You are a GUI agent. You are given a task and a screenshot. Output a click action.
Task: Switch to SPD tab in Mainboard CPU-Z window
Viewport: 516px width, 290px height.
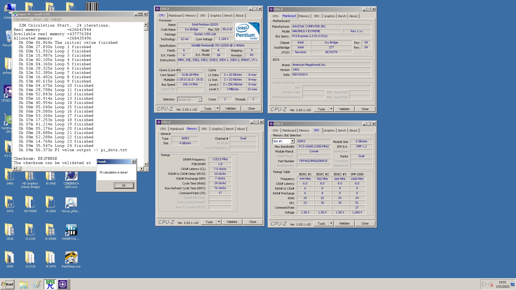[316, 16]
